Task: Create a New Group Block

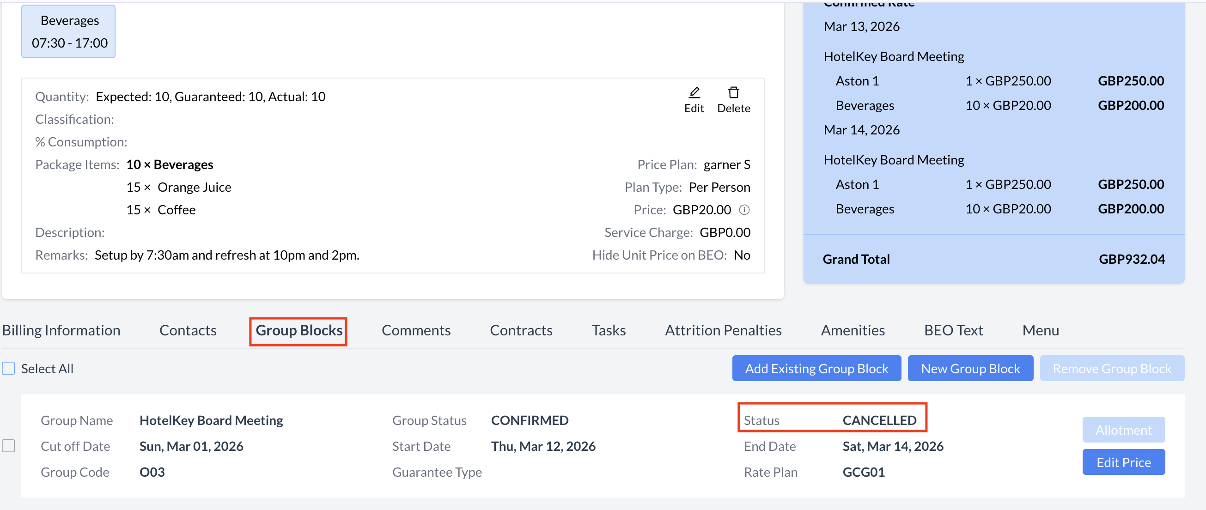Action: (970, 368)
